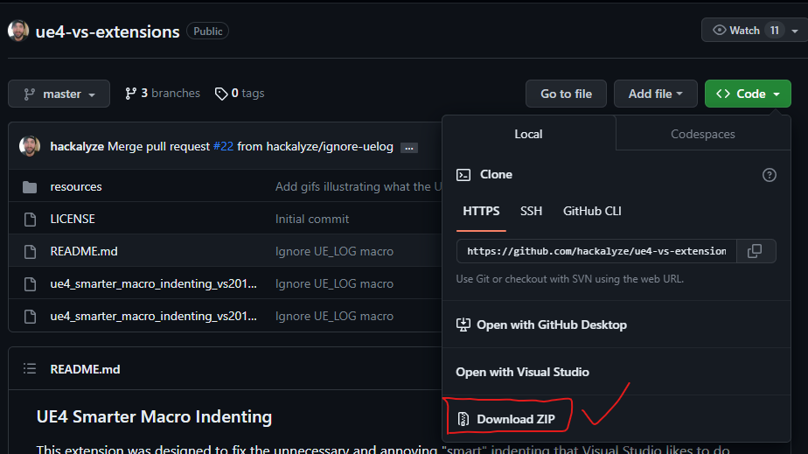Open 'Initial commit' commit message link
The width and height of the screenshot is (808, 454).
(x=312, y=219)
